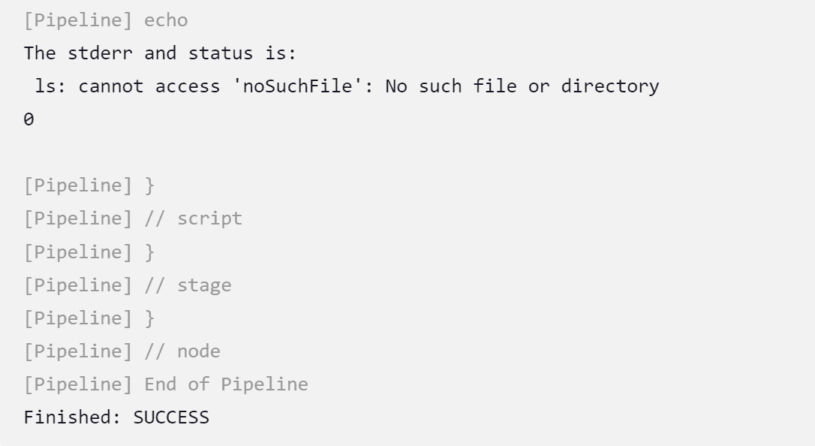
Task: Click the word 'directory' in error message
Action: coord(609,86)
